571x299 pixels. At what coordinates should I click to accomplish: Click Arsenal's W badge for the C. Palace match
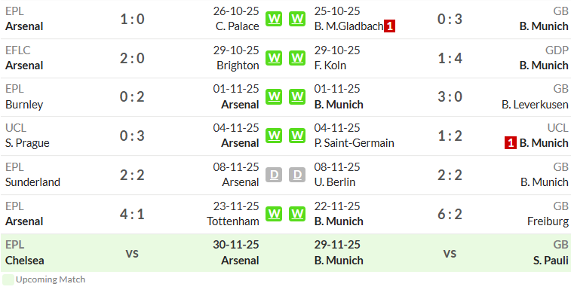(x=274, y=19)
